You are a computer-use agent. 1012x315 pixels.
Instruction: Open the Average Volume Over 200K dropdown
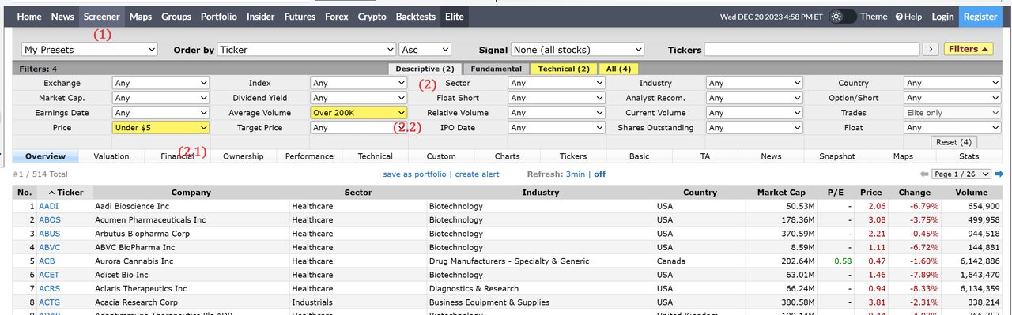[x=359, y=113]
